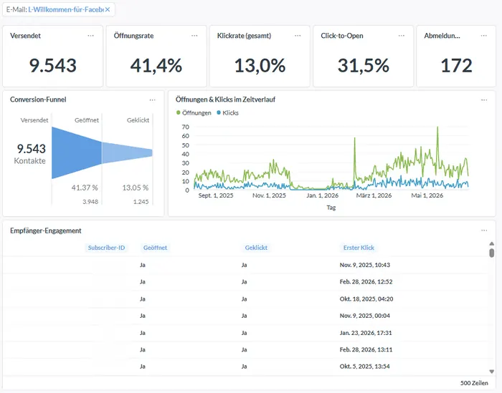The width and height of the screenshot is (502, 393).
Task: Click the cell Feb. 28, 2026, 12:52
Action: [x=366, y=282]
